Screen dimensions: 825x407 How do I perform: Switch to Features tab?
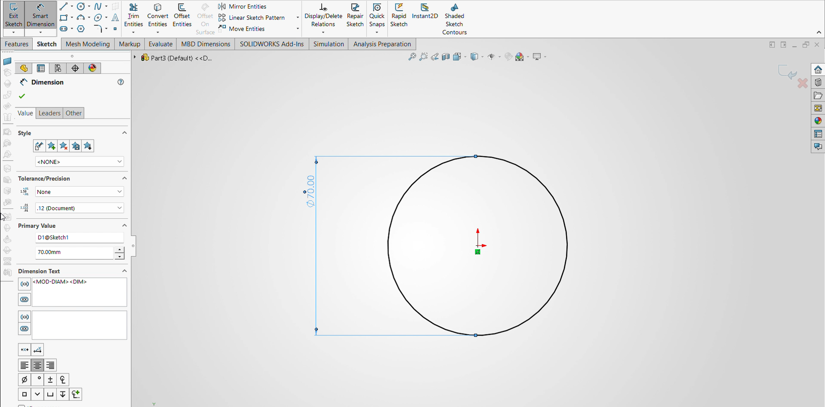(x=16, y=44)
